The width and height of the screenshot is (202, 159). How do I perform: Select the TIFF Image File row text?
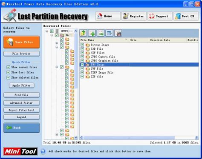[102, 73]
